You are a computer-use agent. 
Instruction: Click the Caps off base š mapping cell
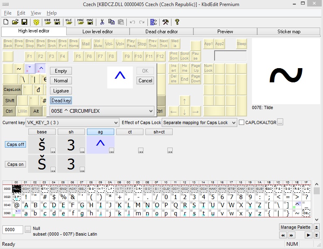42,145
